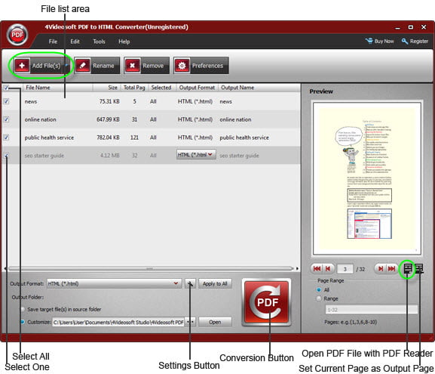Select the Customize output folder radio
The image size is (435, 374).
(23, 322)
